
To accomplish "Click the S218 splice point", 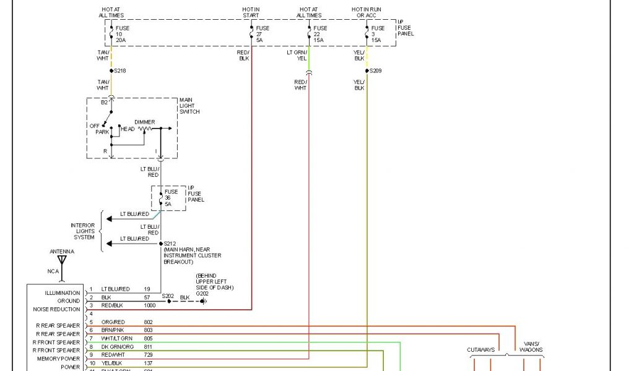I will [111, 71].
